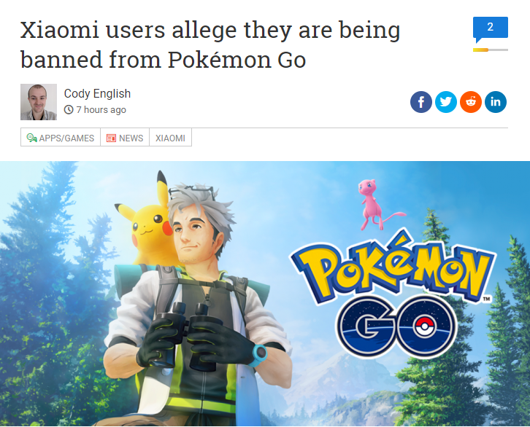Share the article on Twitter

click(x=446, y=102)
